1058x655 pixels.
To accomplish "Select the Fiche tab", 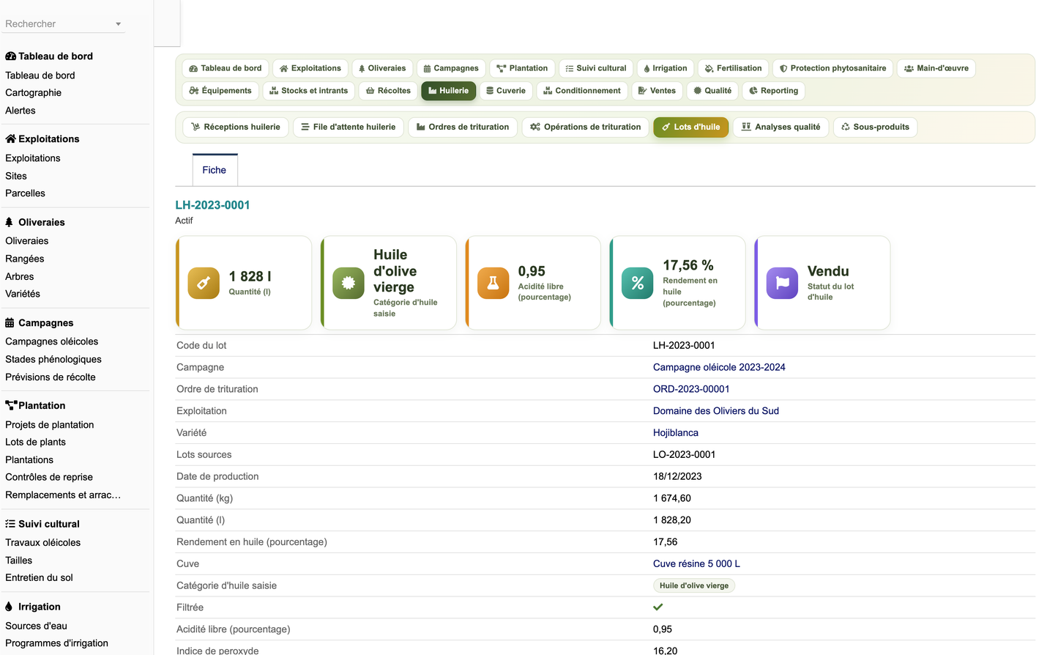I will [x=215, y=170].
